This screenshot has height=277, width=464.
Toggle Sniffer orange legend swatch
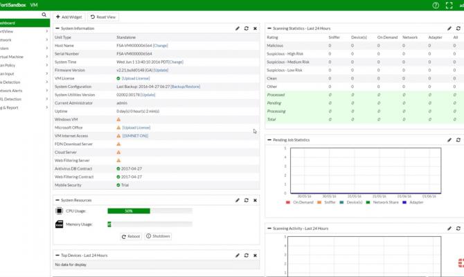click(x=319, y=202)
